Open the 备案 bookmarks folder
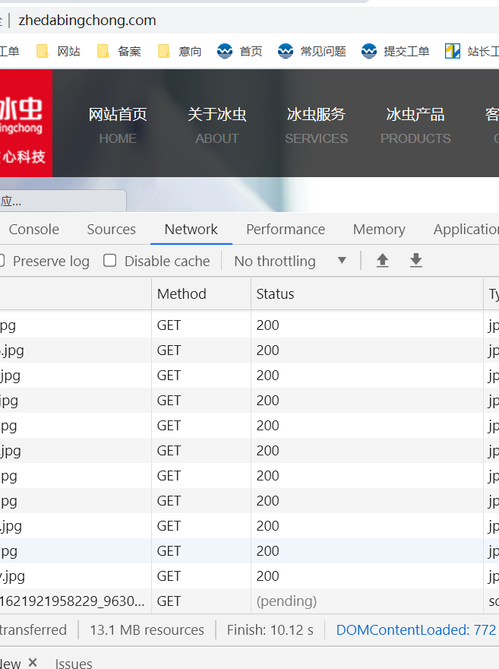The width and height of the screenshot is (499, 669). point(119,51)
